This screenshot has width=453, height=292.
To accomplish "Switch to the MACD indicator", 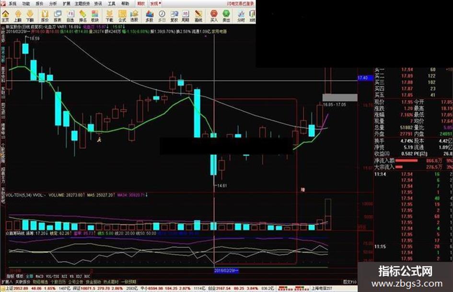I will (39, 276).
